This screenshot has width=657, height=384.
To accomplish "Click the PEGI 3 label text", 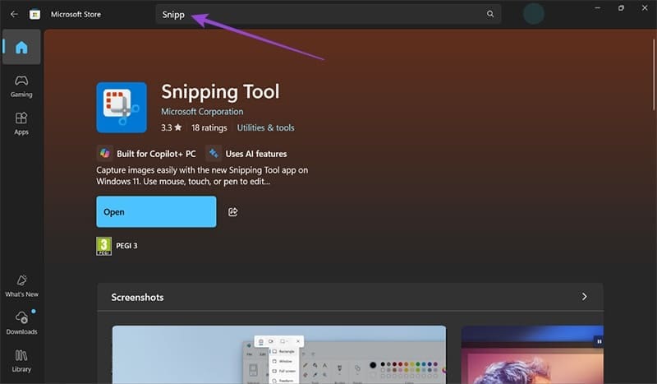I will (x=126, y=246).
